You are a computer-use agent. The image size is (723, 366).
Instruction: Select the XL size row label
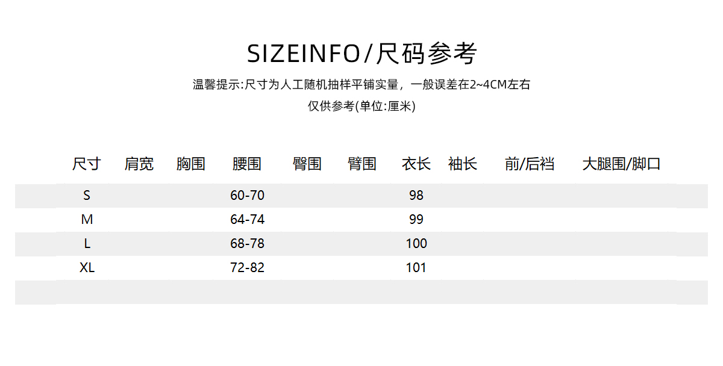[x=87, y=268]
